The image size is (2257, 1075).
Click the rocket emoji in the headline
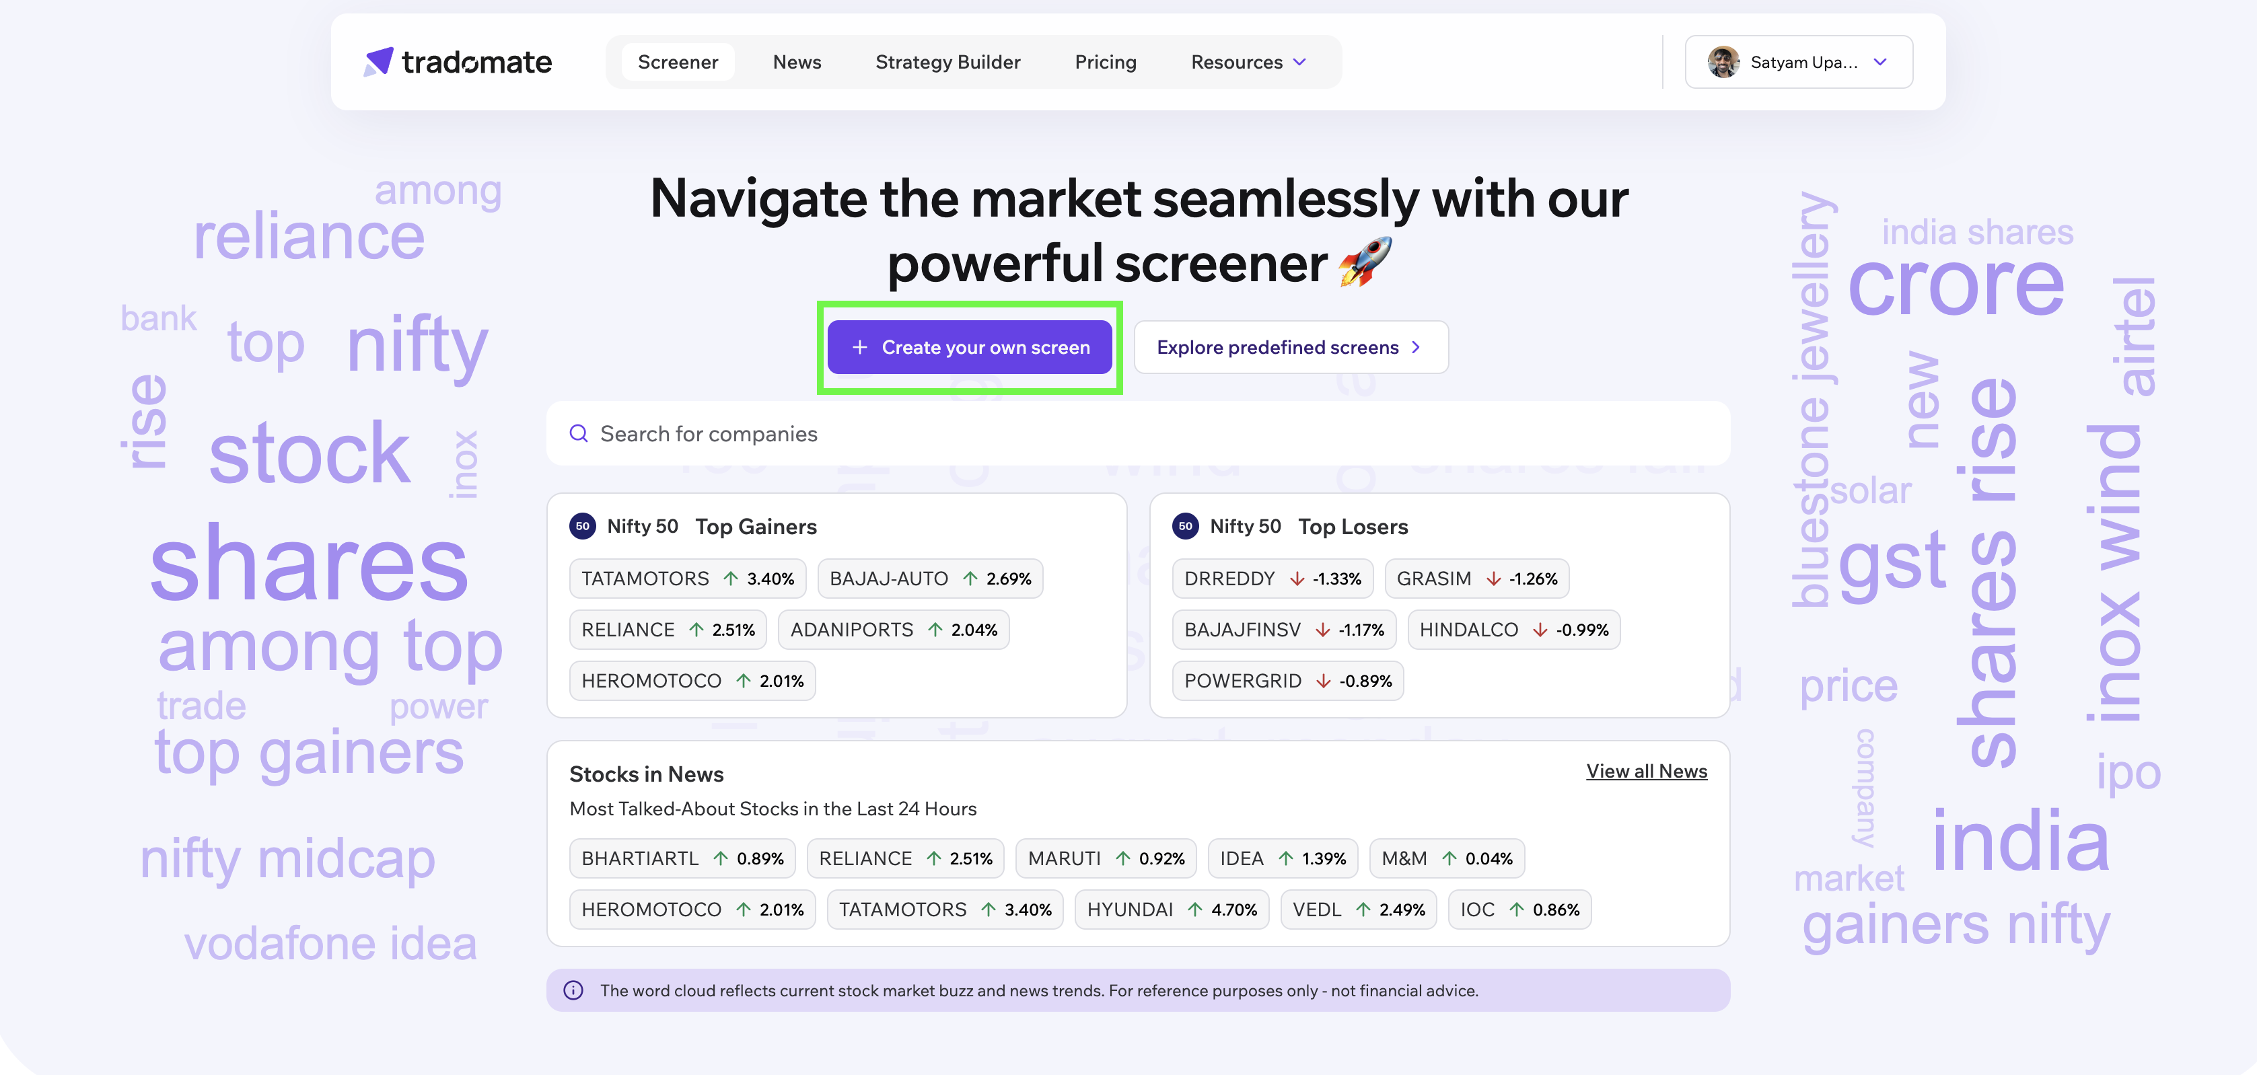[x=1364, y=262]
